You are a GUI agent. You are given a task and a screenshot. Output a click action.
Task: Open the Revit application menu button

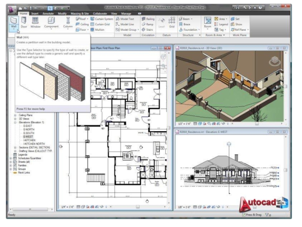tap(12, 9)
